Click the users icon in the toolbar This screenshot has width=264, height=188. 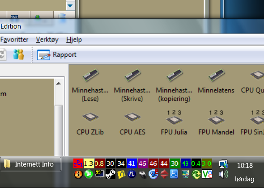pos(18,54)
